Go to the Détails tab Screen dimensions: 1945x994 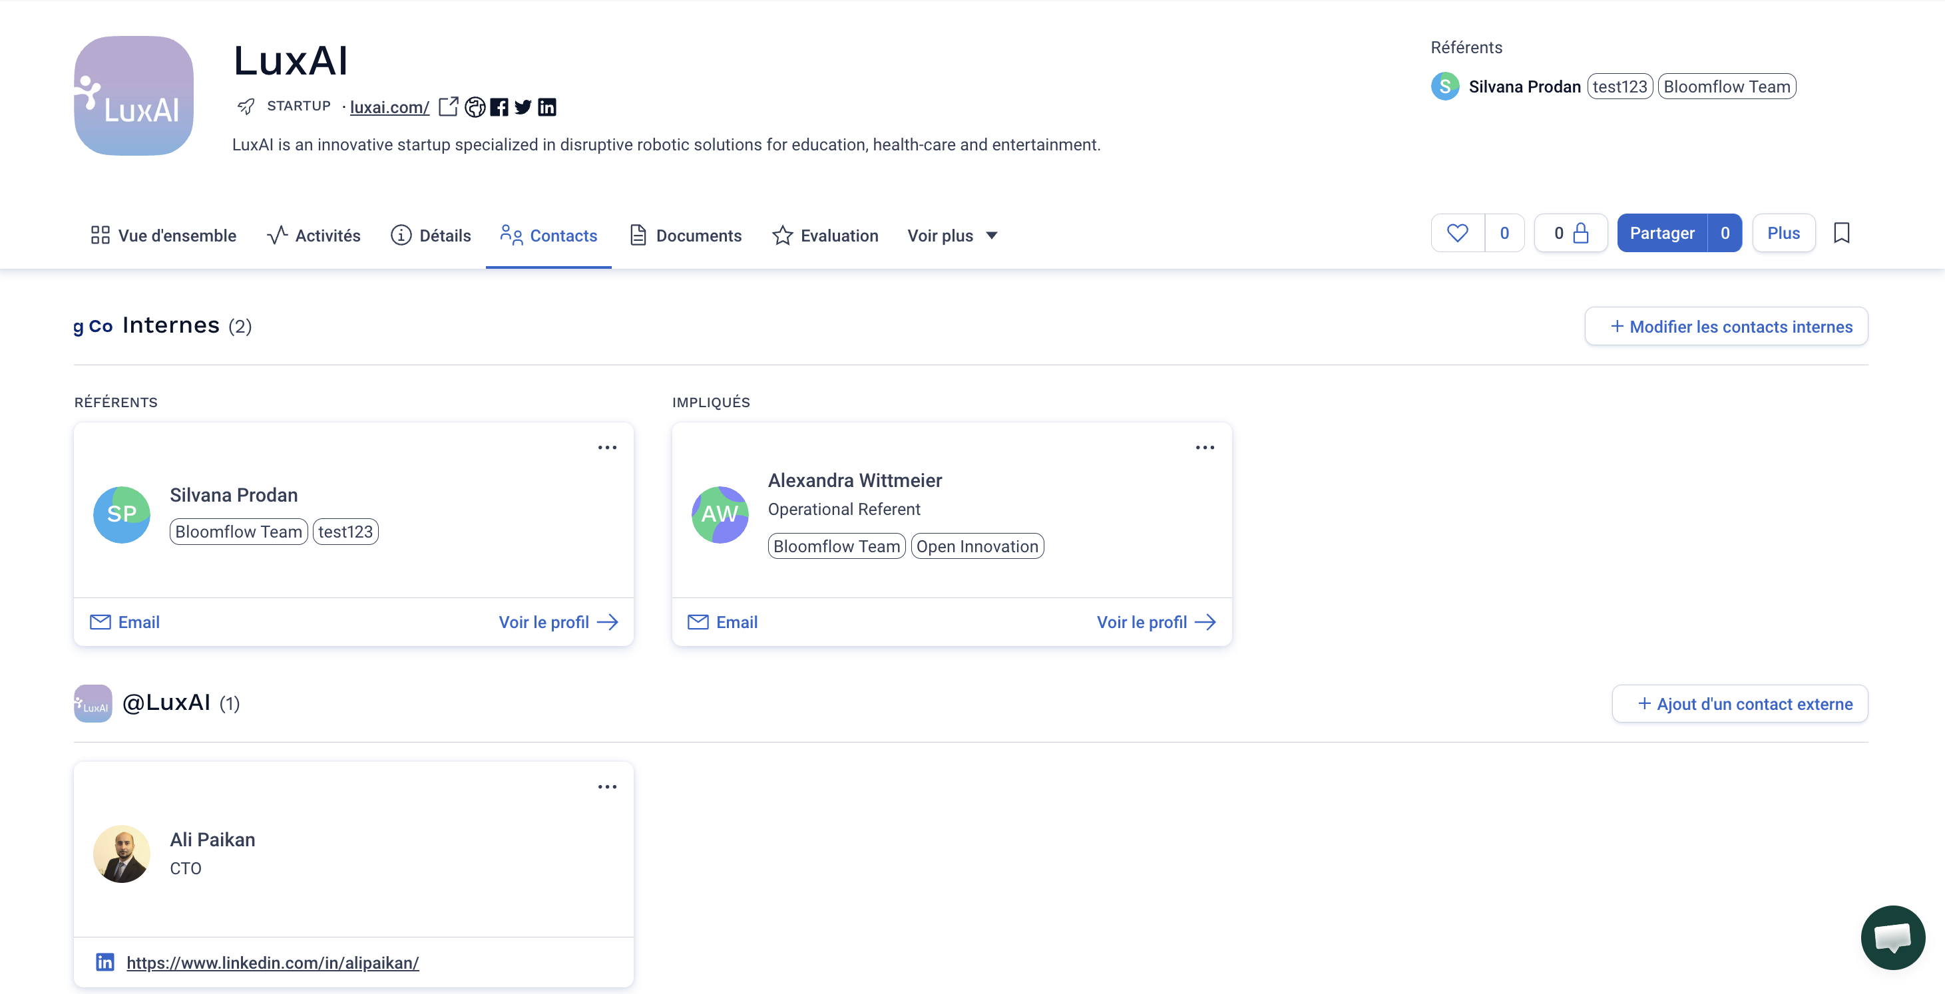pos(431,236)
